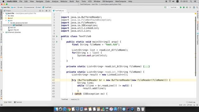Collapse the text-file root tree node
Image resolution: width=199 pixels, height=112 pixels.
pyautogui.click(x=3, y=13)
